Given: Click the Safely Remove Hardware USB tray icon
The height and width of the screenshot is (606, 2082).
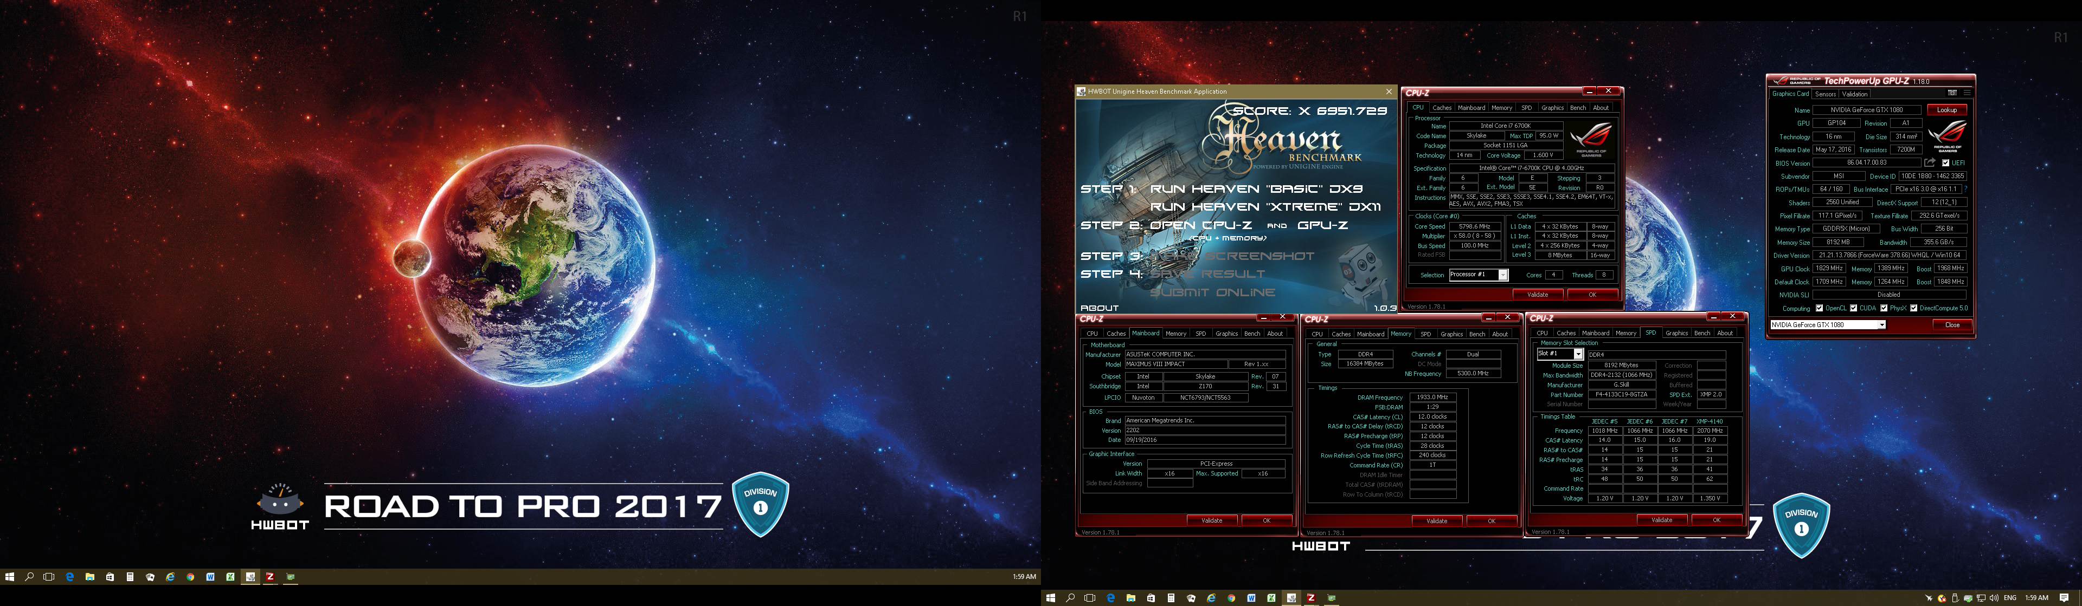Looking at the screenshot, I should 1956,598.
